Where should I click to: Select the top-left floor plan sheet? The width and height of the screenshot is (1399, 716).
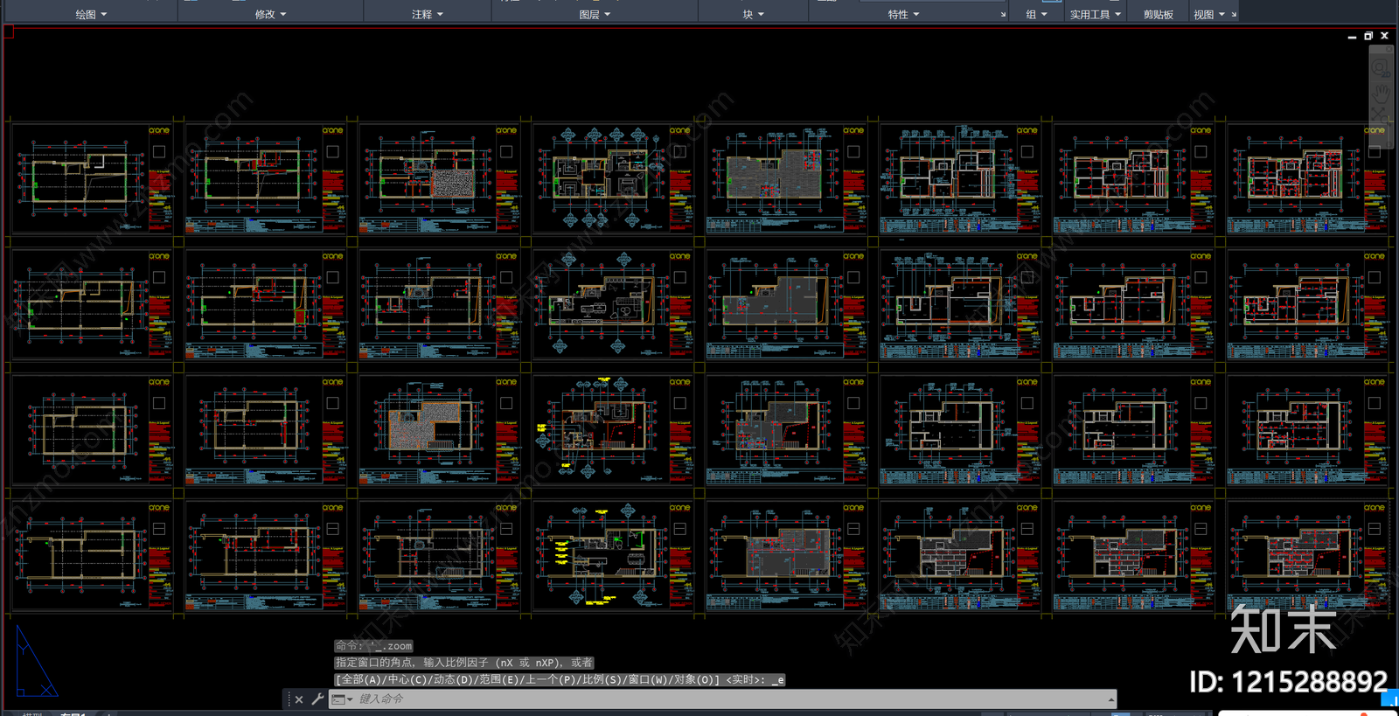coord(92,179)
